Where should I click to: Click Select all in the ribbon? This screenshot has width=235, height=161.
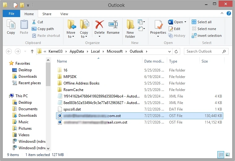tap(202, 22)
